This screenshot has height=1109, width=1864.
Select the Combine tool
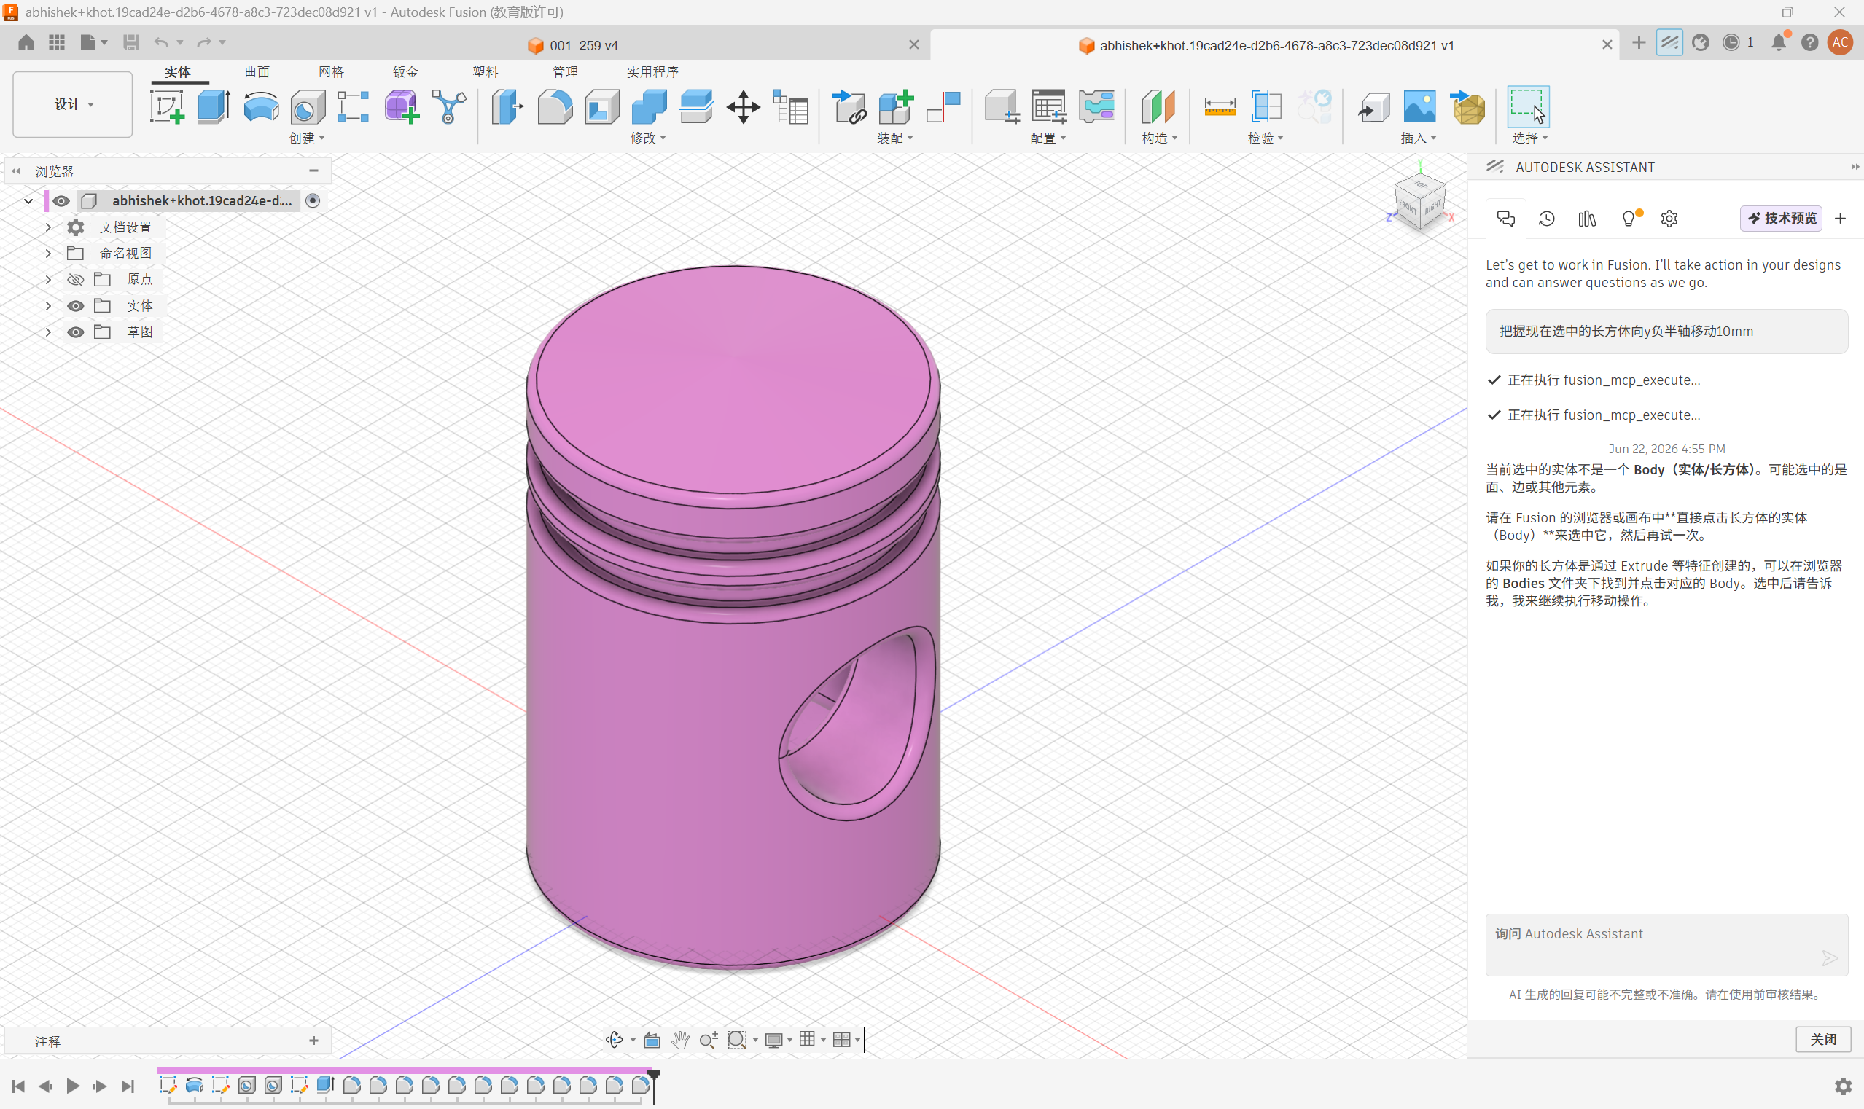pos(649,107)
